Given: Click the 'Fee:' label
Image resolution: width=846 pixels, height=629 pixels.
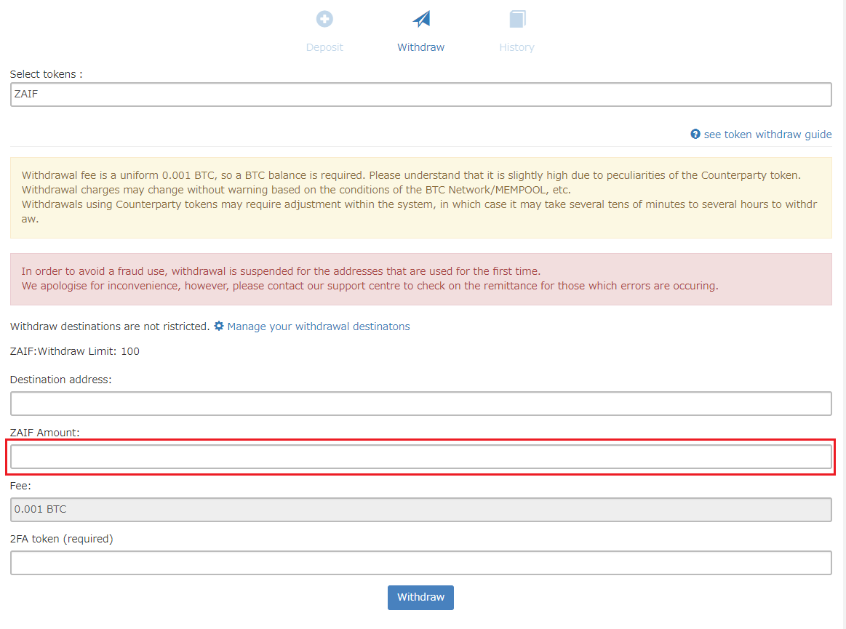Looking at the screenshot, I should point(20,486).
